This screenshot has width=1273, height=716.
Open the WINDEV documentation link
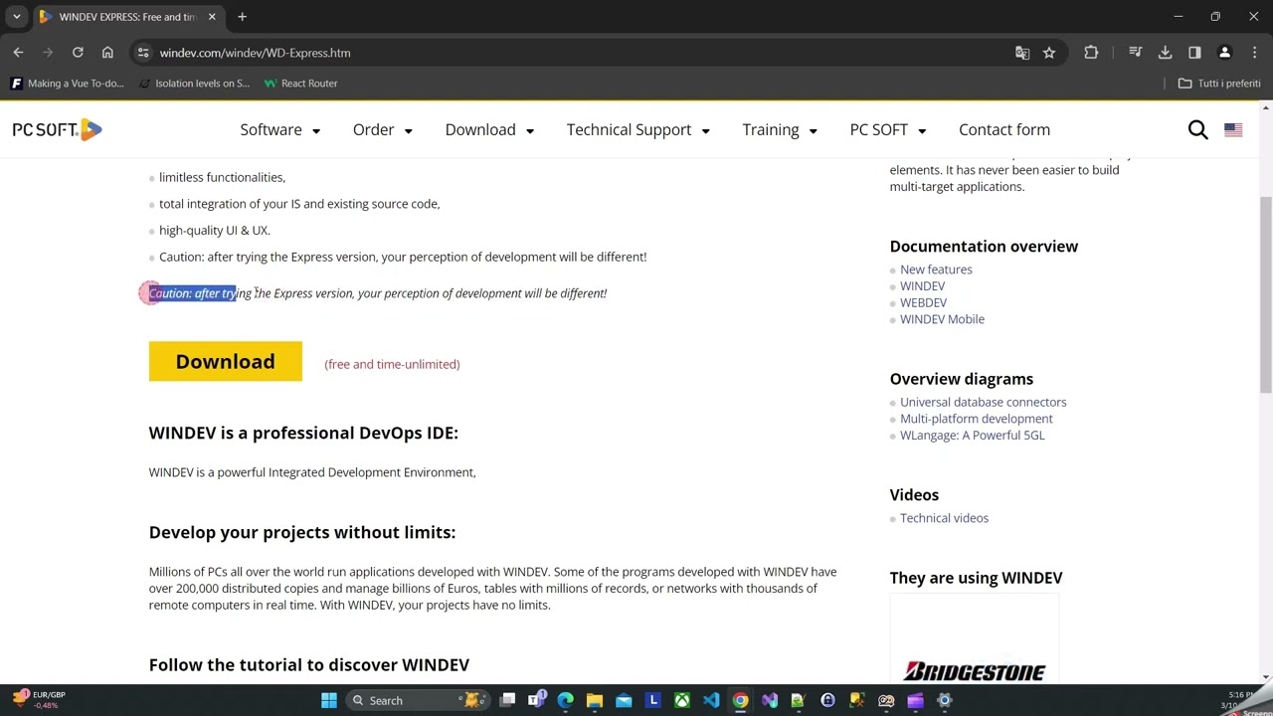coord(922,286)
